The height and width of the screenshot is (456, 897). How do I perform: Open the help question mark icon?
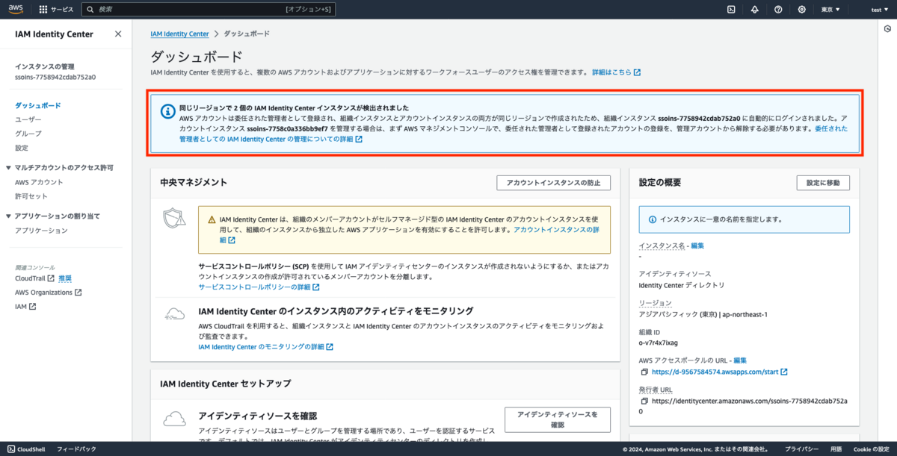click(x=778, y=10)
